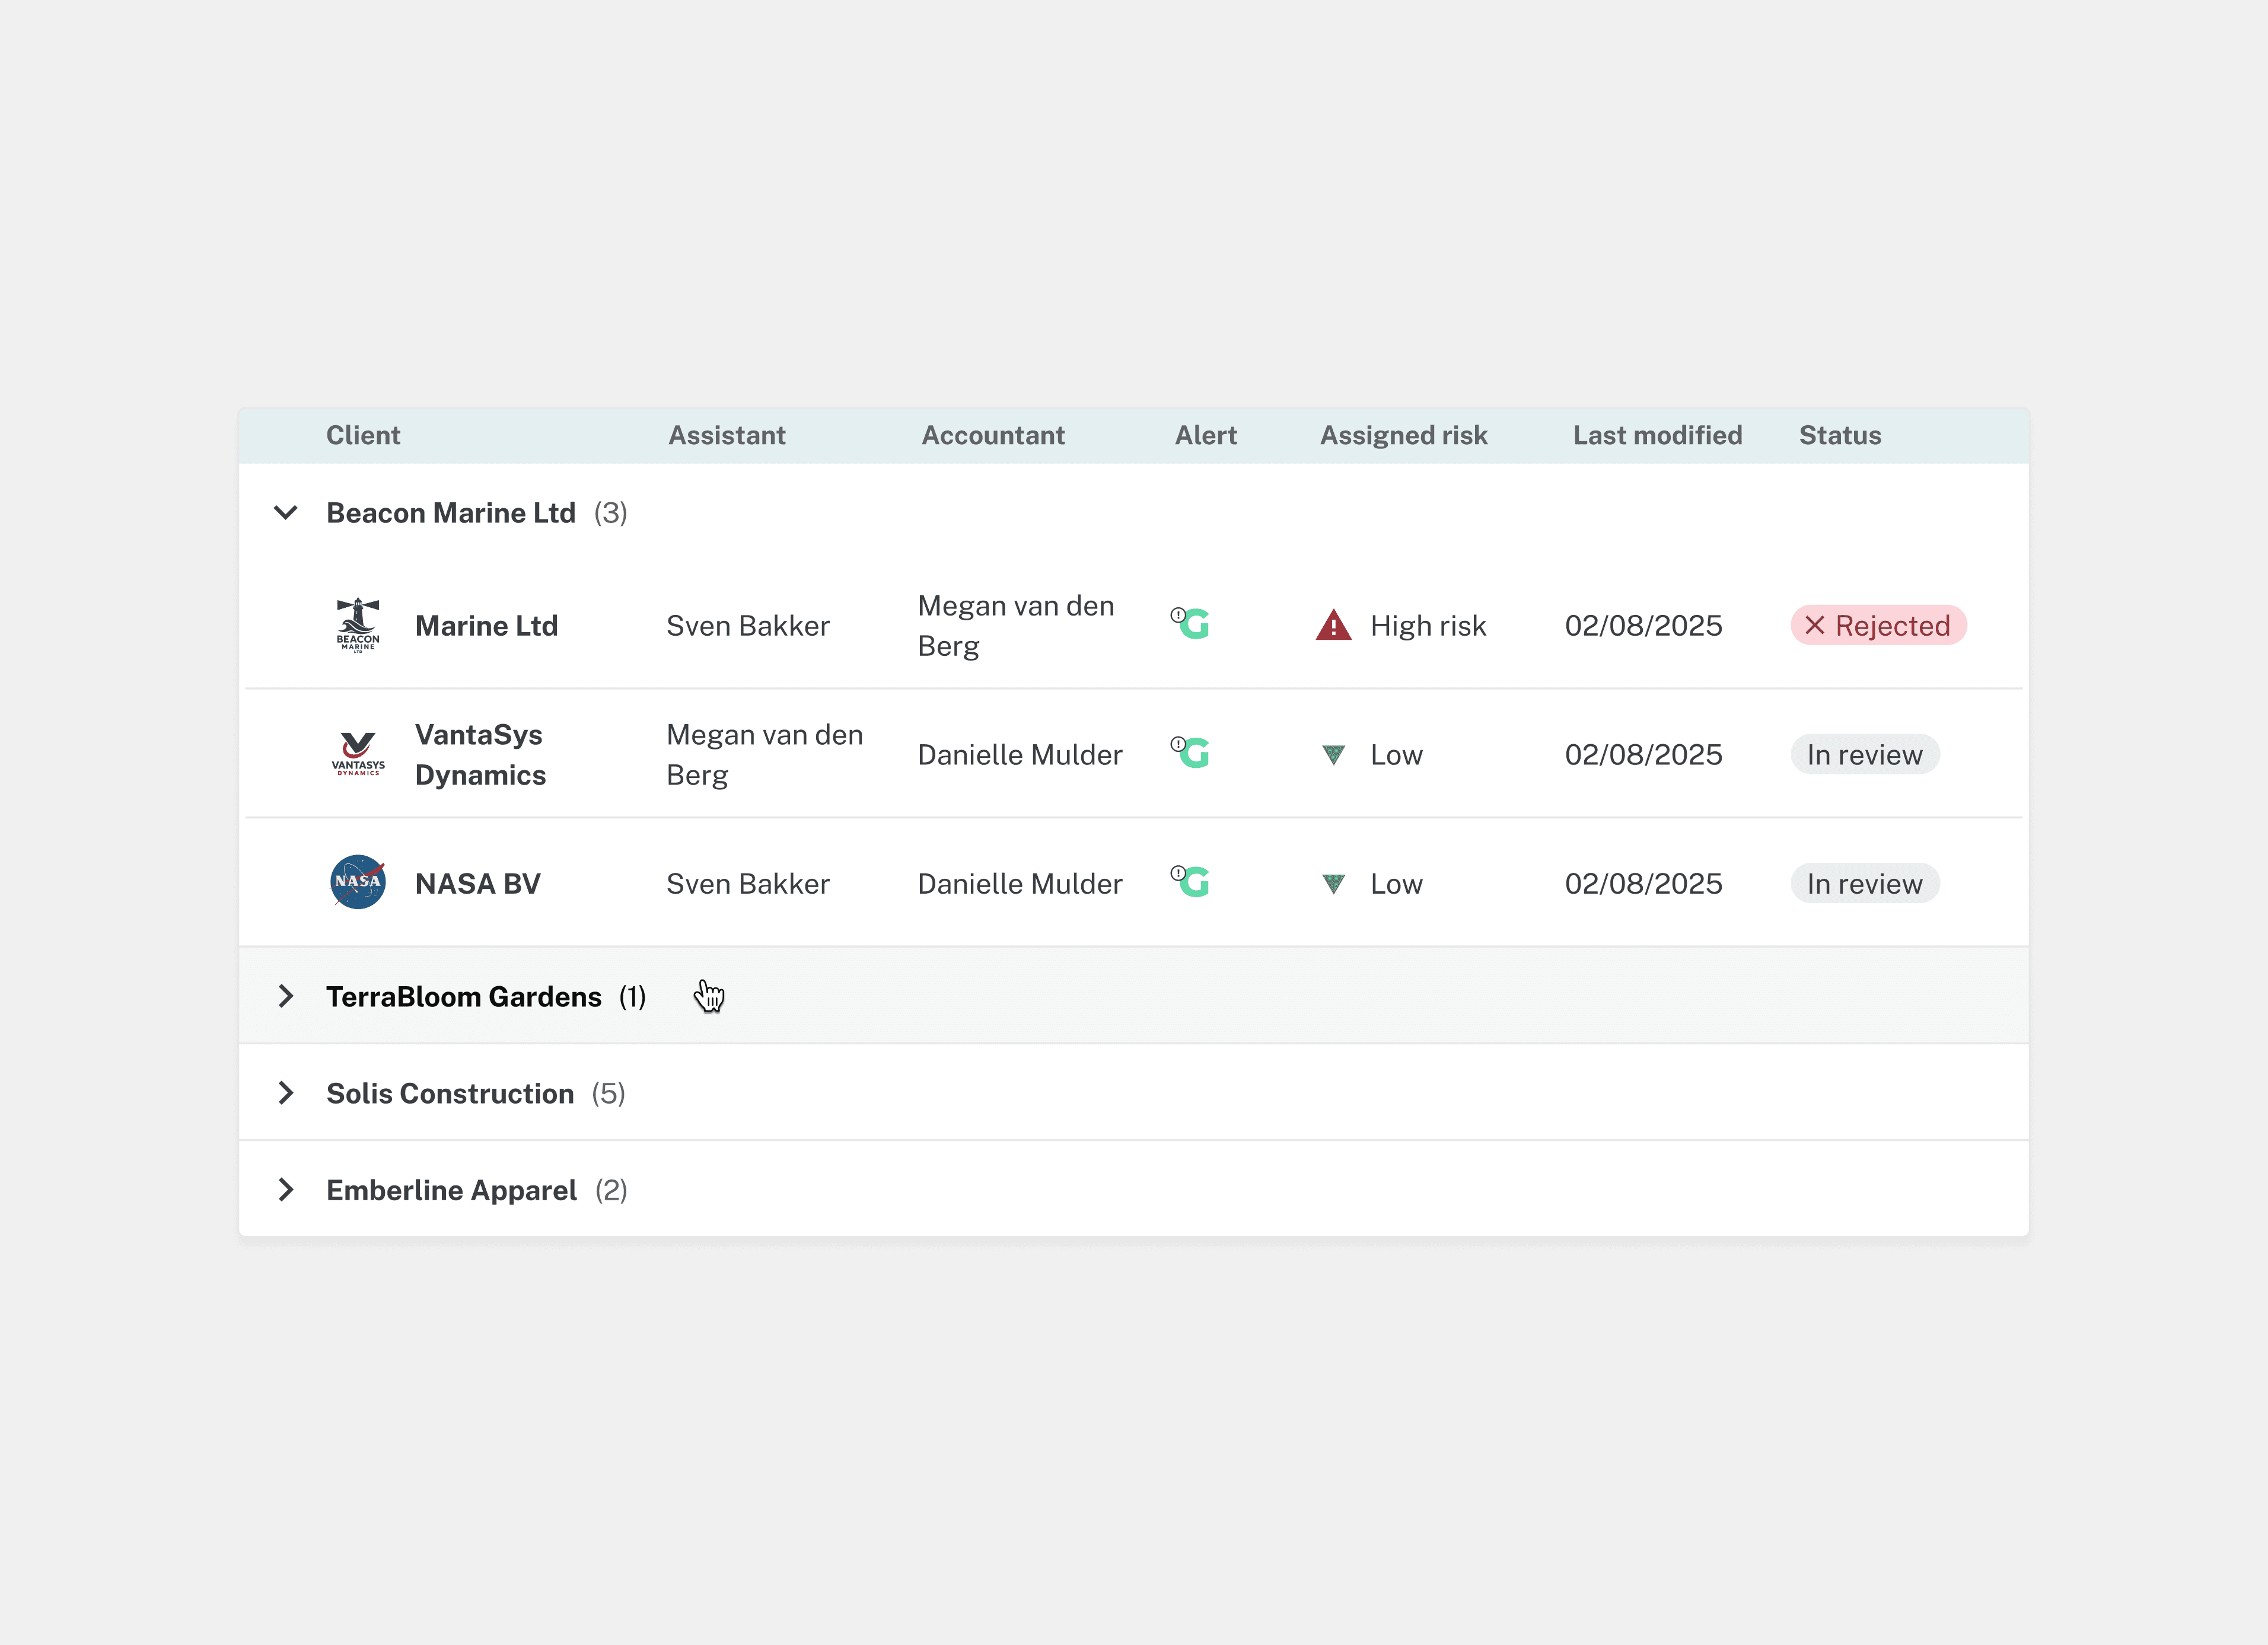Click the NASA round logo

pos(358,882)
